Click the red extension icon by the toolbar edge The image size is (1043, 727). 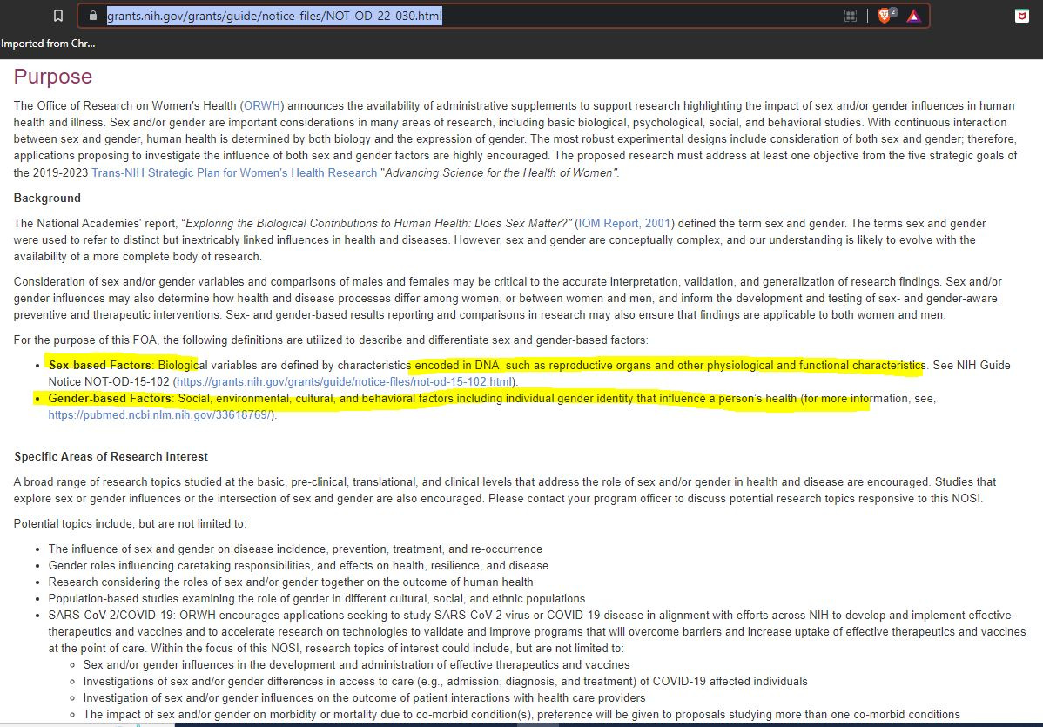[x=1022, y=16]
